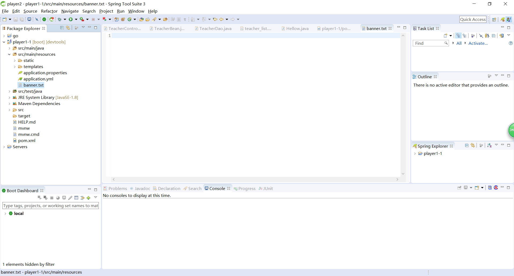
Task: Click the All link in Task List
Action: coord(459,43)
